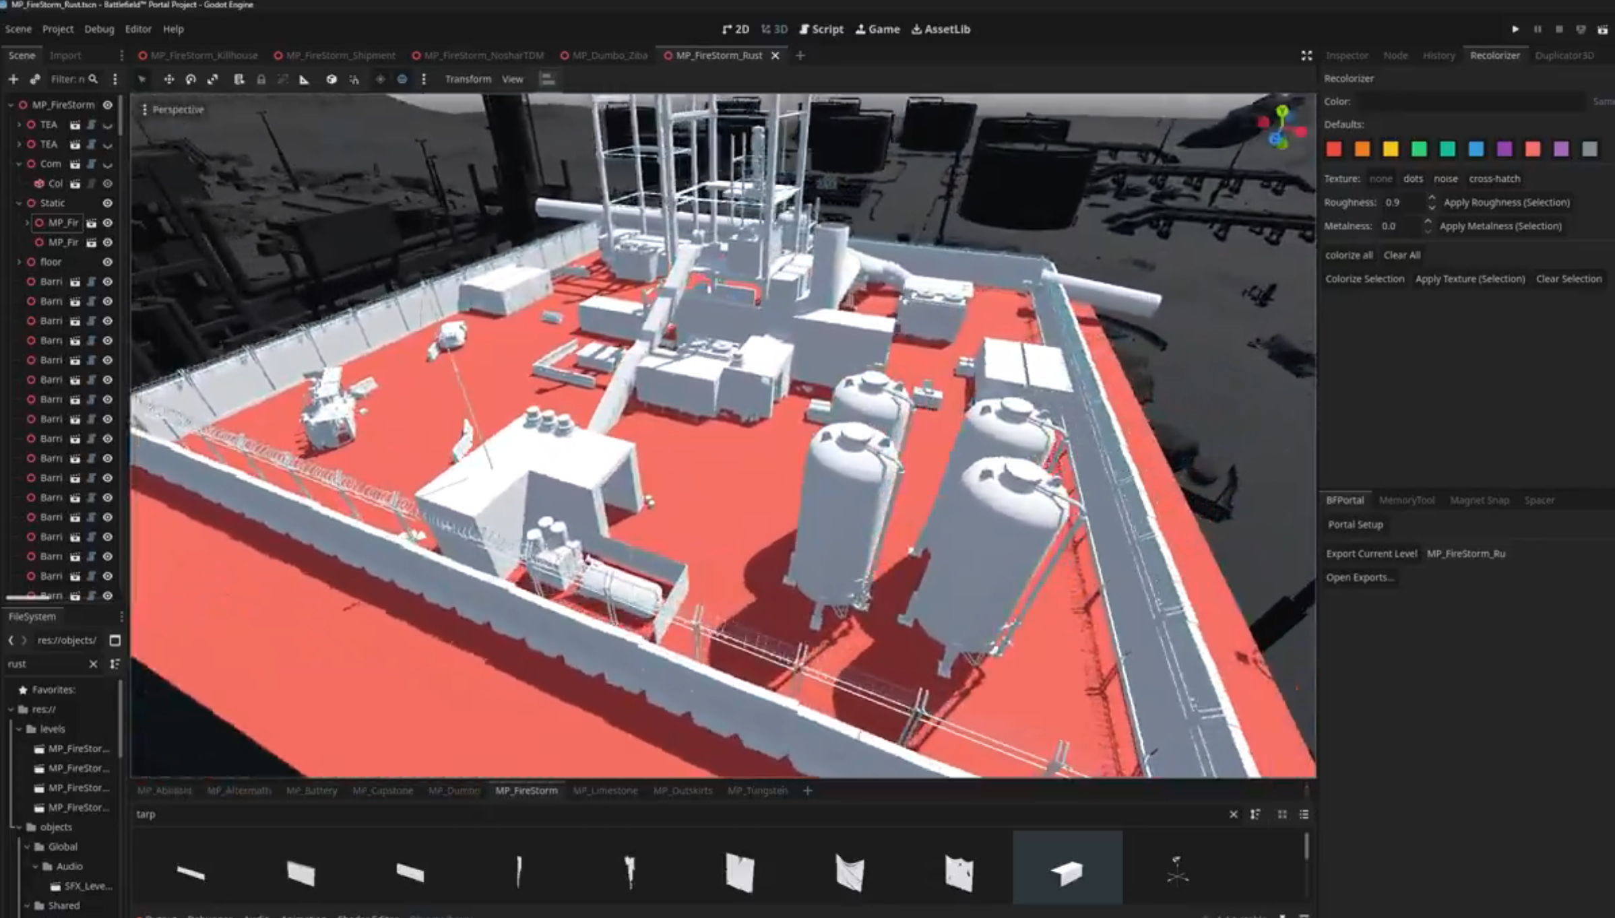Hide the Static node with its eye icon
This screenshot has width=1615, height=918.
pyautogui.click(x=107, y=203)
